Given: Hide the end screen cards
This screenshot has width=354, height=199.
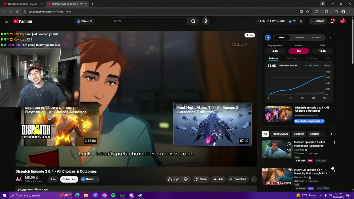Looking at the screenshot, I should (x=250, y=35).
